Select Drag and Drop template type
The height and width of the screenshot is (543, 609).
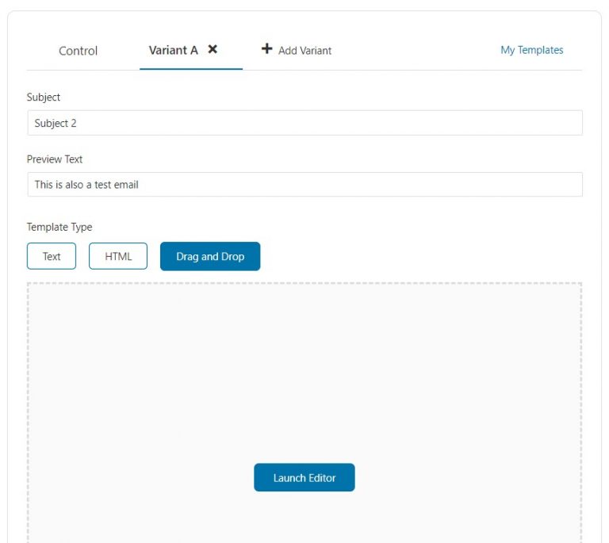(210, 256)
